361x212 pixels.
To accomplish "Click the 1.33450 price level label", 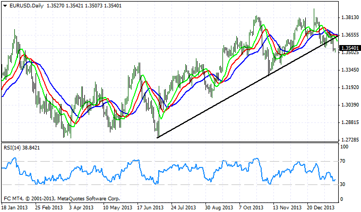I will 350,70.
